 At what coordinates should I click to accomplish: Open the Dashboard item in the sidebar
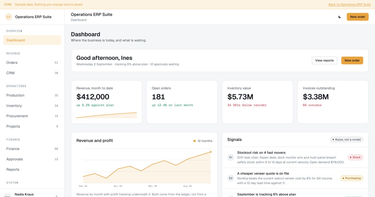point(32,40)
